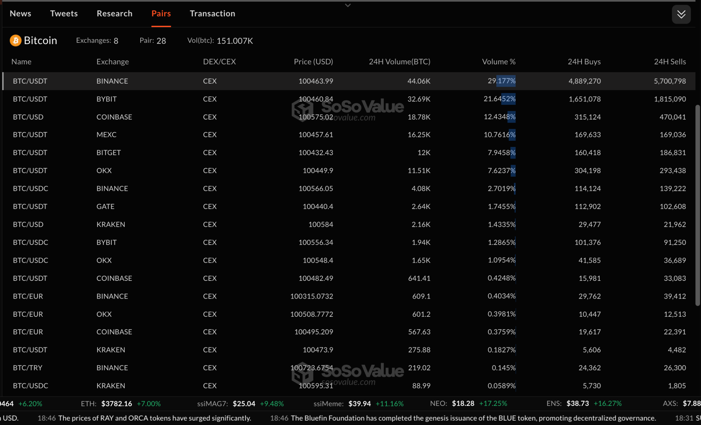Sort the table by Price (USD)
This screenshot has width=701, height=425.
click(x=313, y=62)
